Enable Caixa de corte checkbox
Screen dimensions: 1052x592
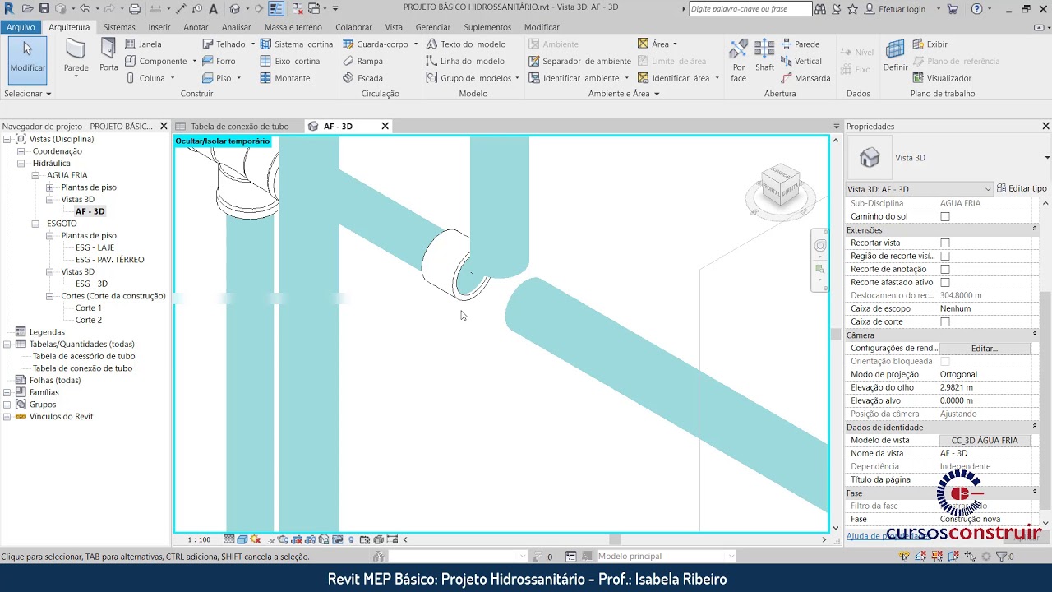point(944,321)
